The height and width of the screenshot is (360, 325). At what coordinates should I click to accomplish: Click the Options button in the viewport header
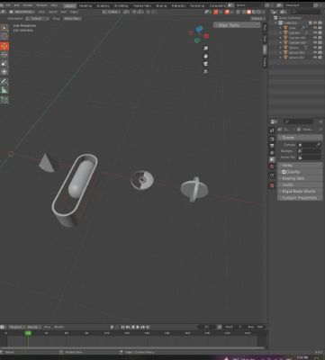(x=257, y=18)
